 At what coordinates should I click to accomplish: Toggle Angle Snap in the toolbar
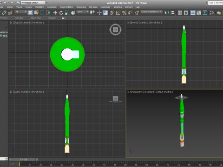point(118,13)
